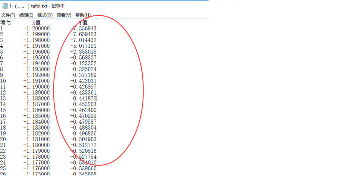Viewport: 337px width, 189px height.
Task: Open the 格式(O) menu
Action: (45, 15)
